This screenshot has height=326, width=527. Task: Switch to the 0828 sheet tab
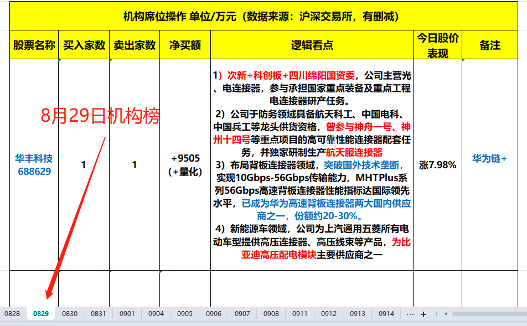click(12, 314)
